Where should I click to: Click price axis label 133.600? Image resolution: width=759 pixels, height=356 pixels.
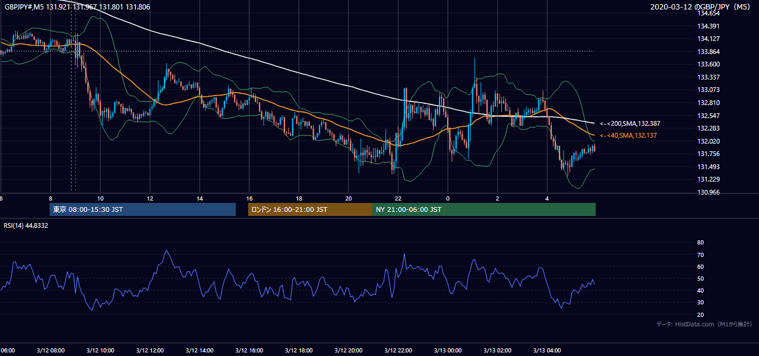click(x=709, y=64)
